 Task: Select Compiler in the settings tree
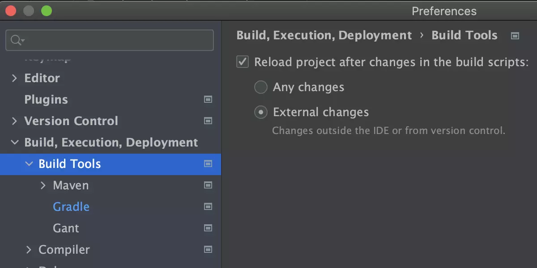63,249
